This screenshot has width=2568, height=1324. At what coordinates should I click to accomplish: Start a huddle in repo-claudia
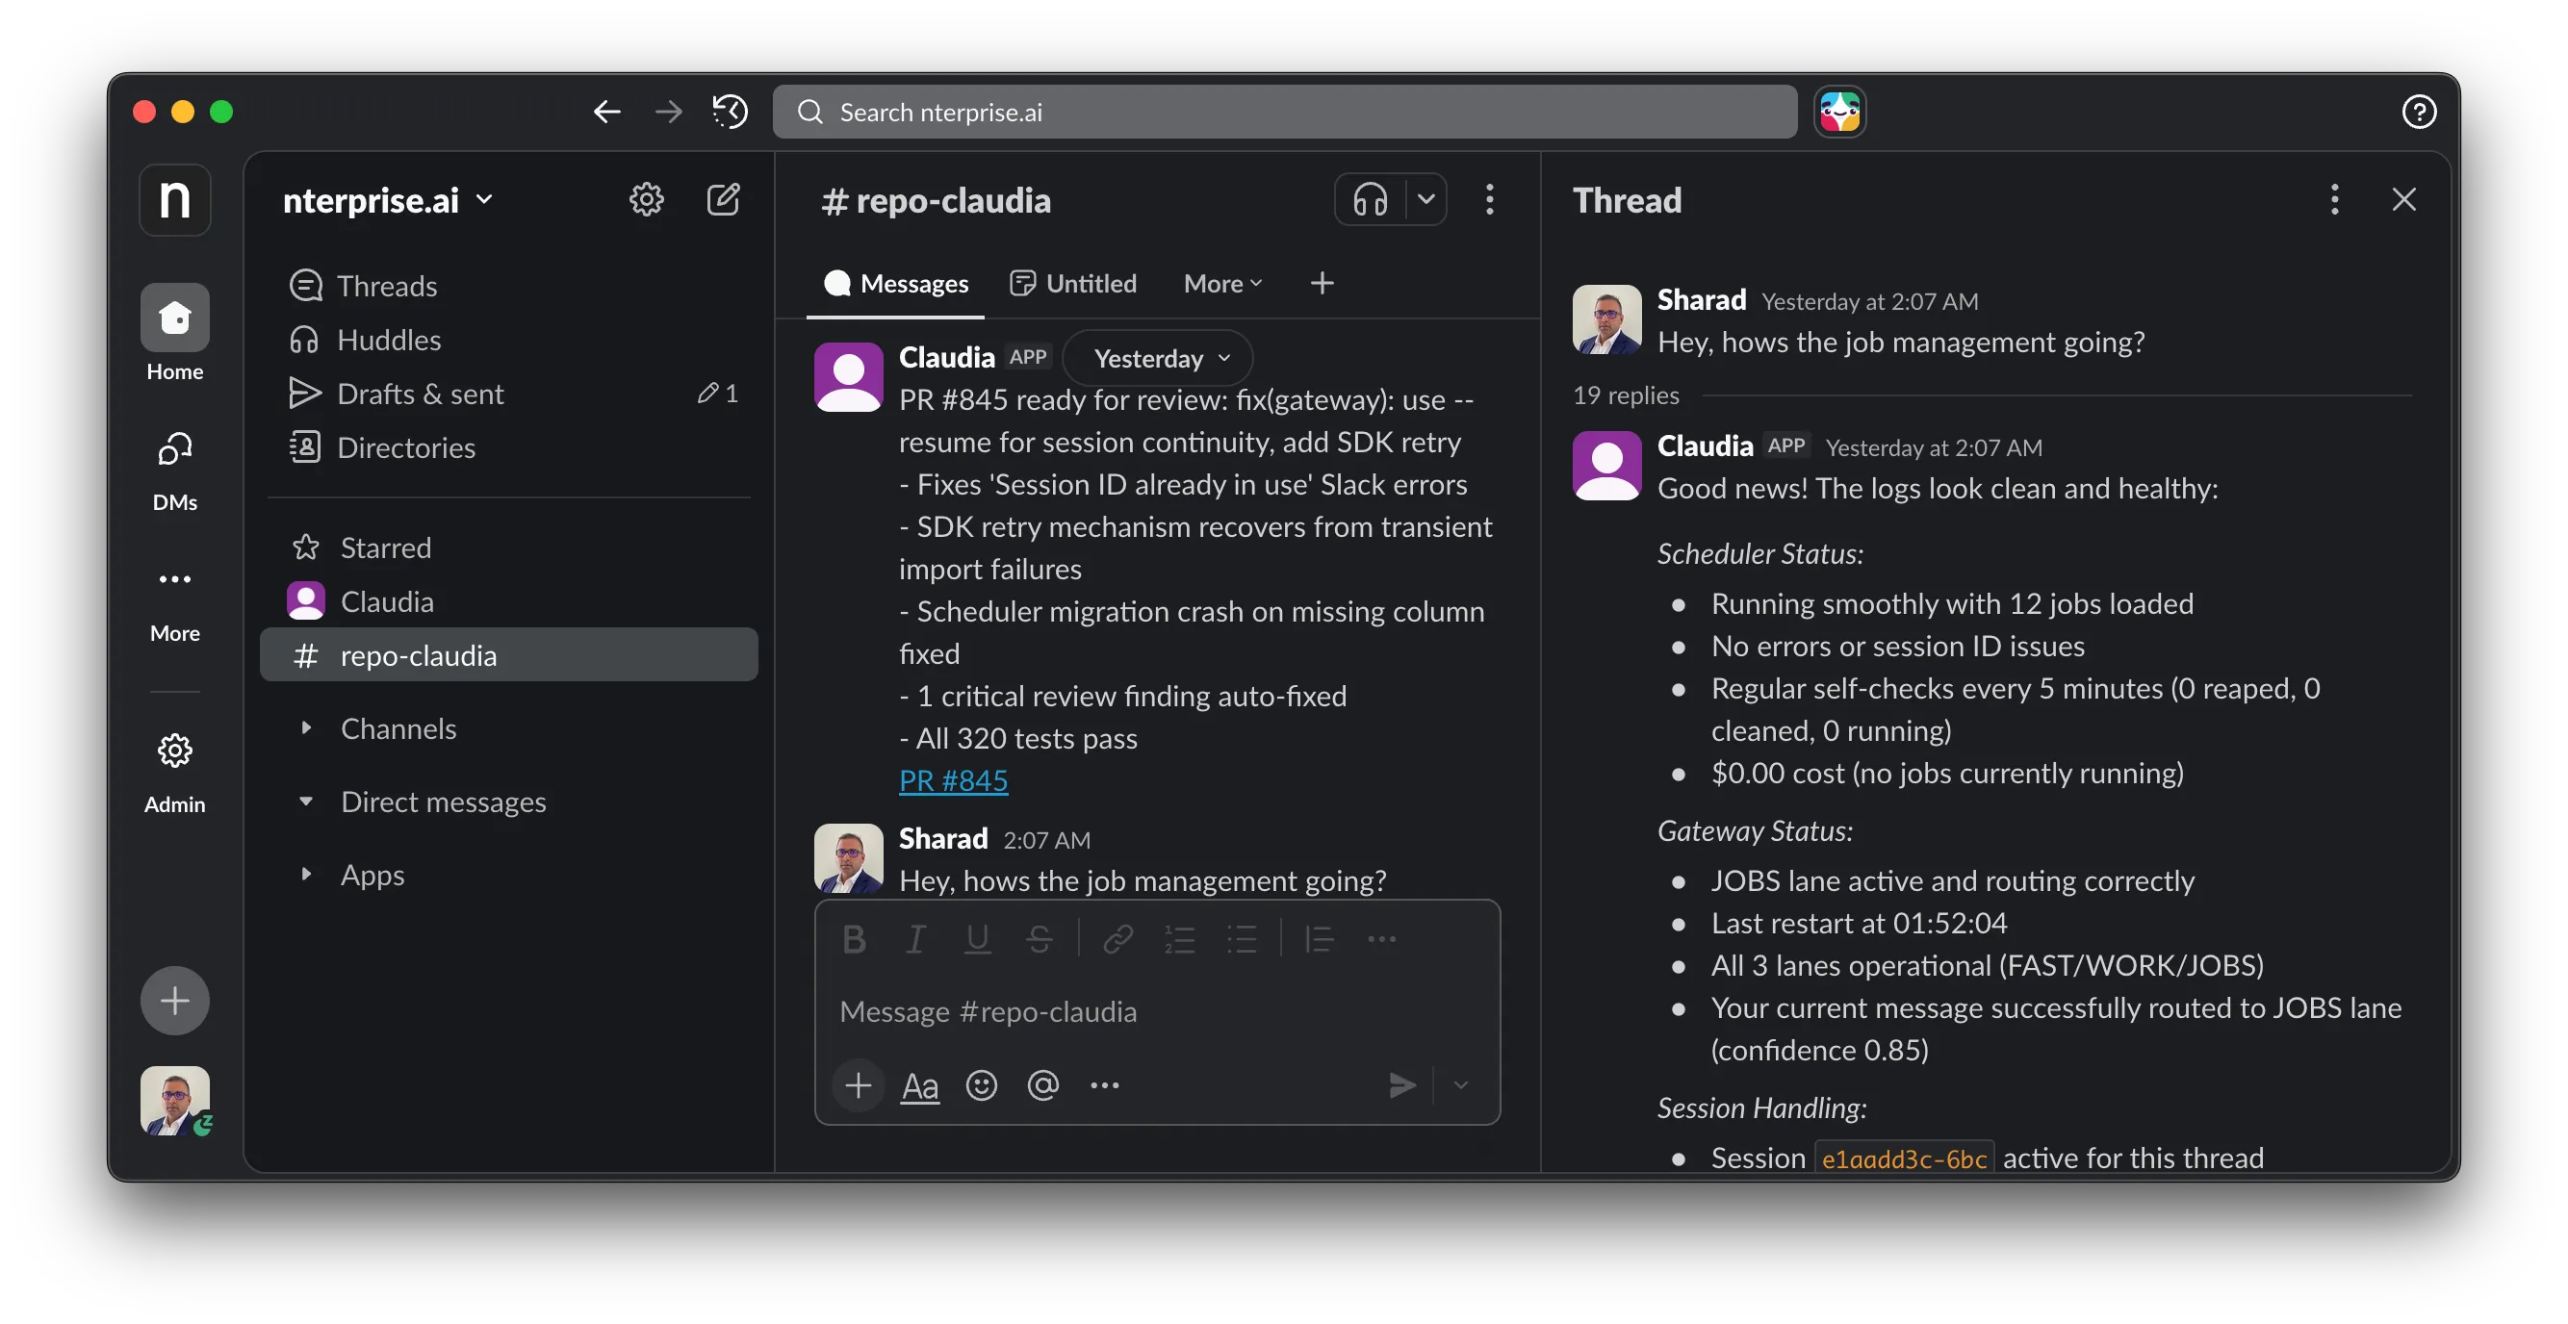click(1370, 199)
